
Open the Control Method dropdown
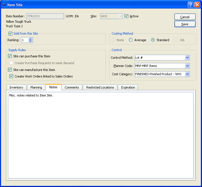pos(187,58)
